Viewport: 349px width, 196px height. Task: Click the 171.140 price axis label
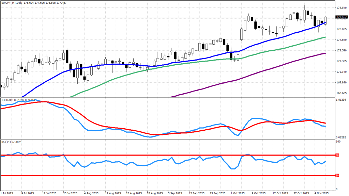341,72
